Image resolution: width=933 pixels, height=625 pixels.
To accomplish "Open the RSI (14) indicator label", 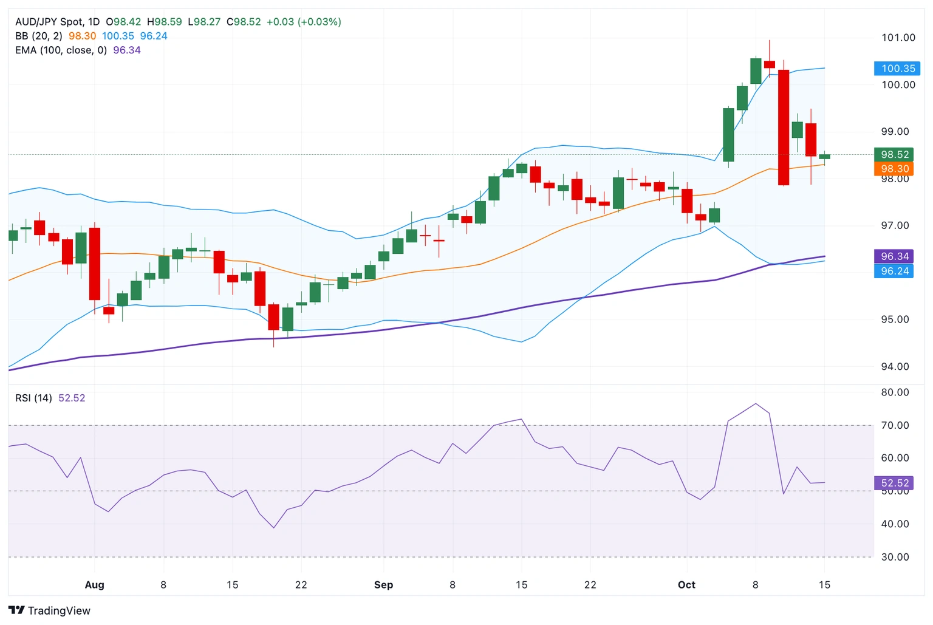I will point(33,398).
